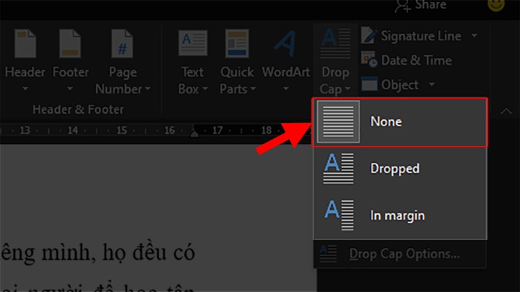Expand the Signature Line dropdown arrow
520x292 pixels.
coord(474,36)
